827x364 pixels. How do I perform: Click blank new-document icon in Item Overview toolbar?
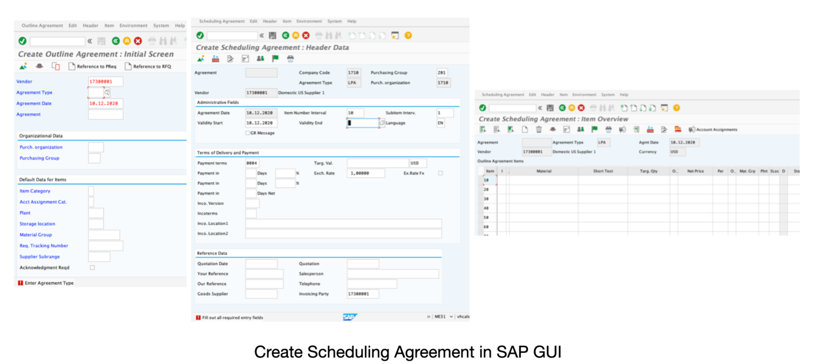[x=525, y=129]
